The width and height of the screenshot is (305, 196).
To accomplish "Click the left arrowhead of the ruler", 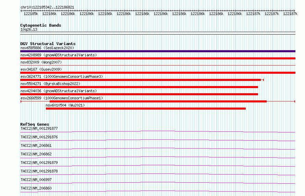I will click(21, 11).
